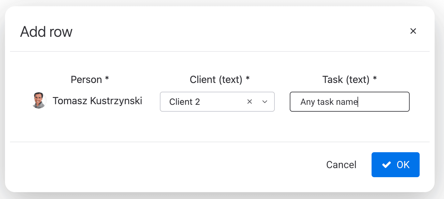This screenshot has width=444, height=199.
Task: Select the Person column label
Action: [86, 80]
